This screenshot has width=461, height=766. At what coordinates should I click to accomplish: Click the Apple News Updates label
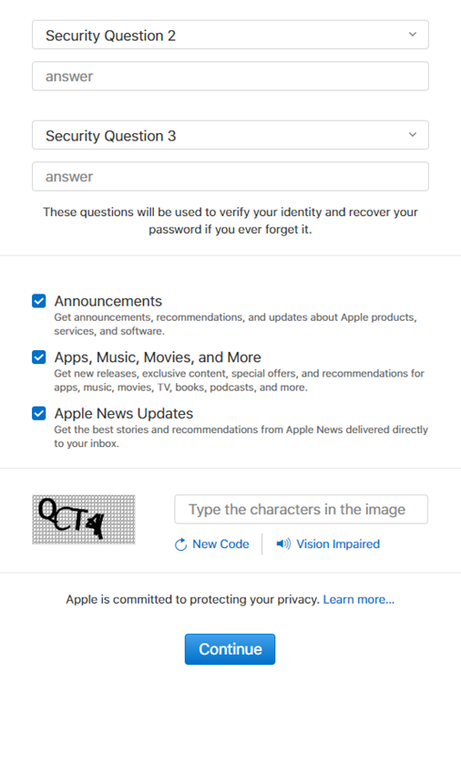click(x=124, y=413)
